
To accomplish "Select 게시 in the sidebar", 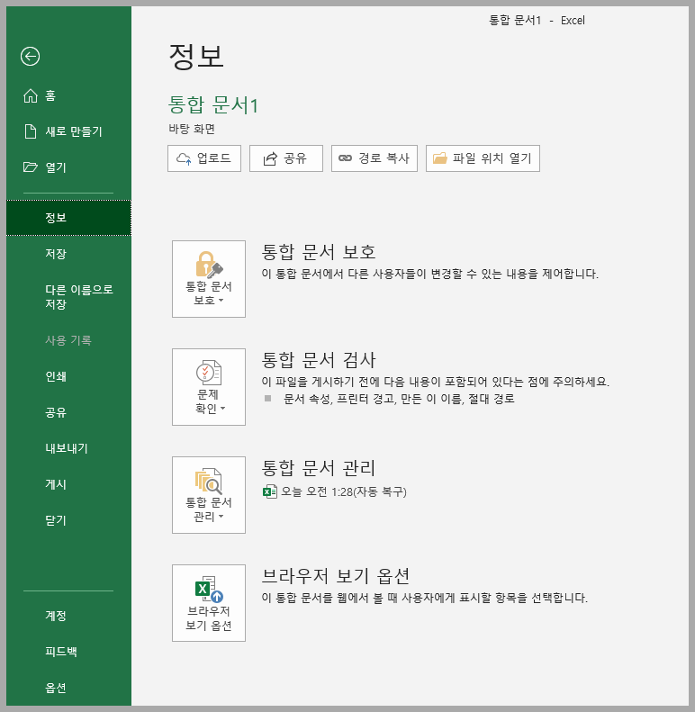I will tap(68, 484).
